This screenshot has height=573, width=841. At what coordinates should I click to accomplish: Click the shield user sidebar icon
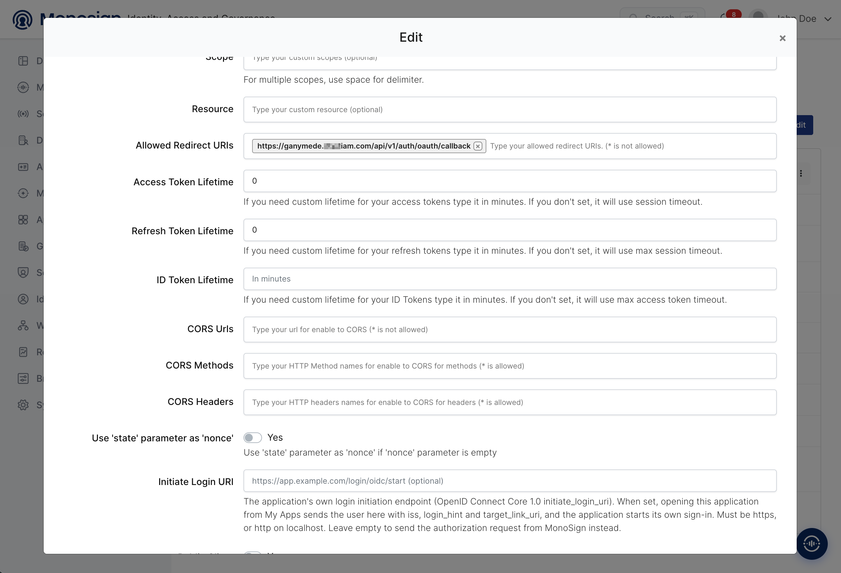(23, 273)
